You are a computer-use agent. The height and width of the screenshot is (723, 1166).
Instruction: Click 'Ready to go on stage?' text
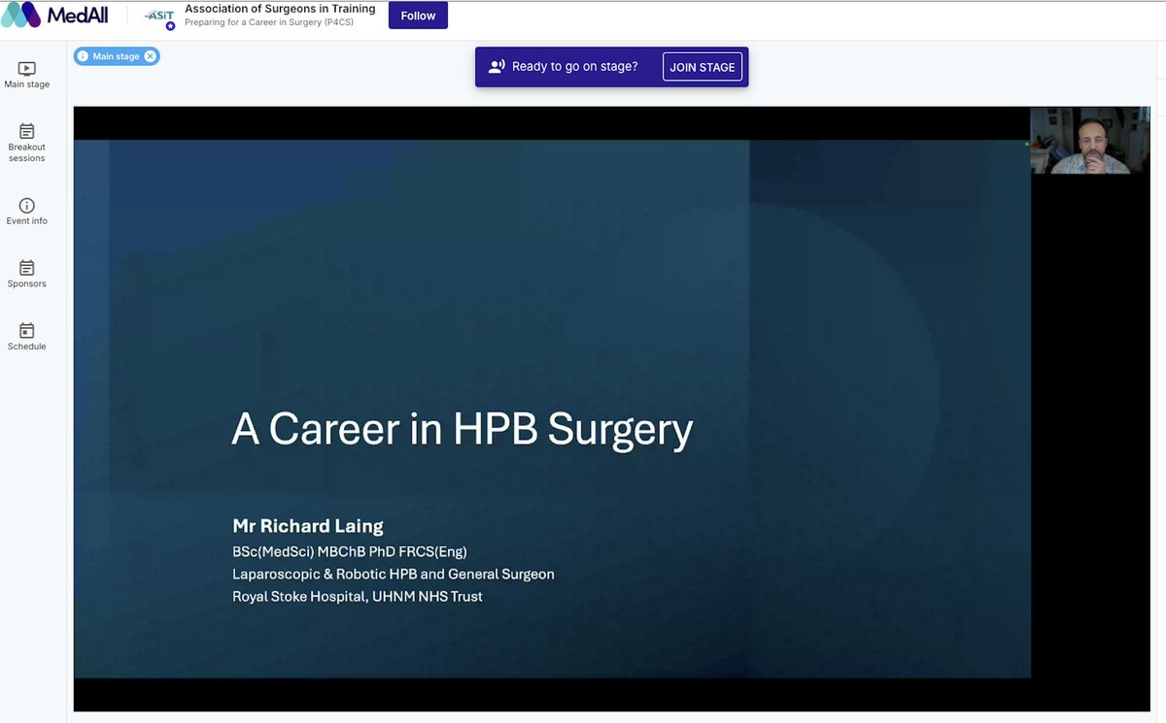click(x=575, y=67)
